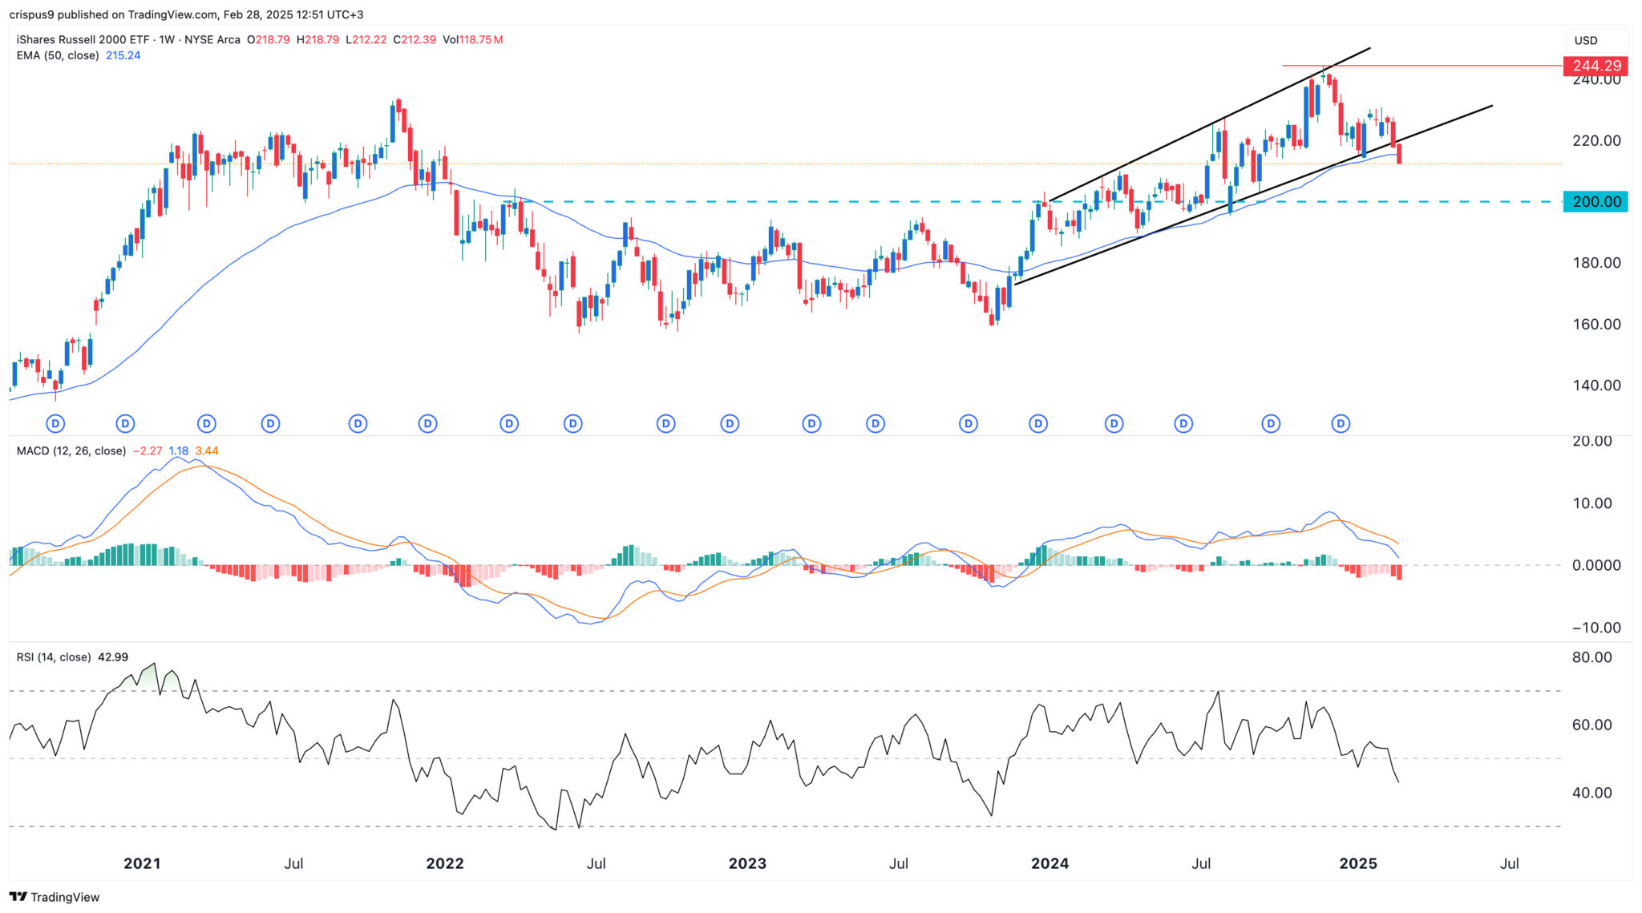The image size is (1642, 913).
Task: Toggle the RSI (14, close) indicator off
Action: click(55, 656)
